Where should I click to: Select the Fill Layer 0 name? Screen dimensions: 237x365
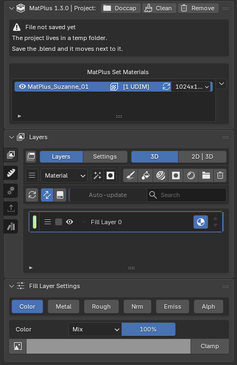coord(106,222)
